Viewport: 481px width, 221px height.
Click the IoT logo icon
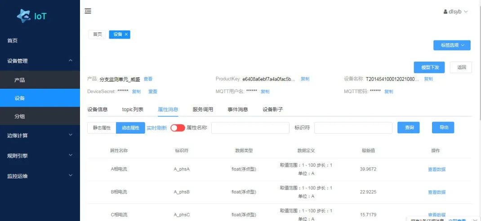[x=24, y=16]
